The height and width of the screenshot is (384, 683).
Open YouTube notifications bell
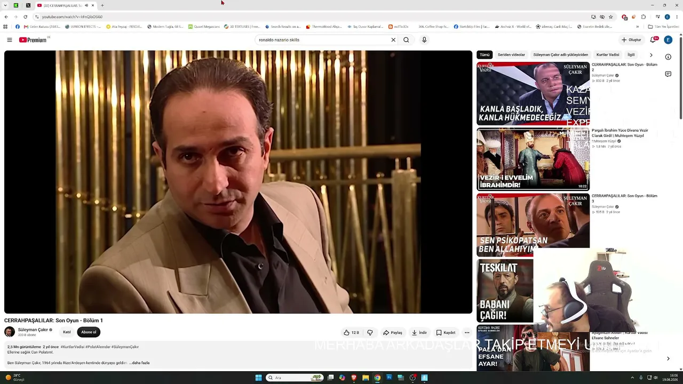tap(653, 40)
